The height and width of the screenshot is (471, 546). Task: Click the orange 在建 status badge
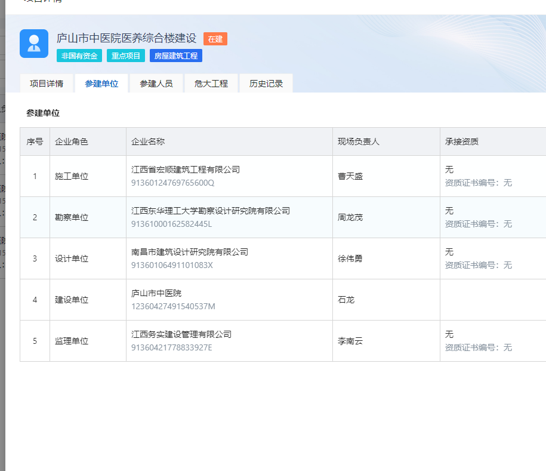[215, 39]
